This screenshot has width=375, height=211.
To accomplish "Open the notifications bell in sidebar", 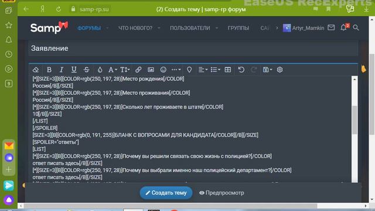I will point(9,40).
